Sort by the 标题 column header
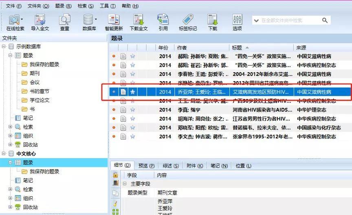This screenshot has width=352, height=215. pyautogui.click(x=262, y=47)
